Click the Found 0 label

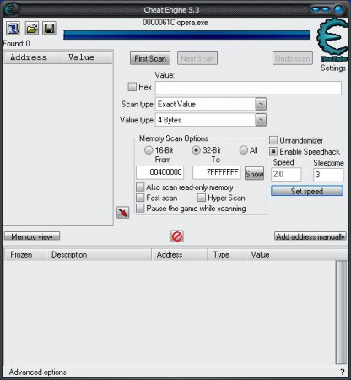16,44
